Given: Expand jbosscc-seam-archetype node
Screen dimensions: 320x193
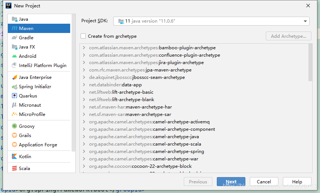Looking at the screenshot, I should [84, 77].
